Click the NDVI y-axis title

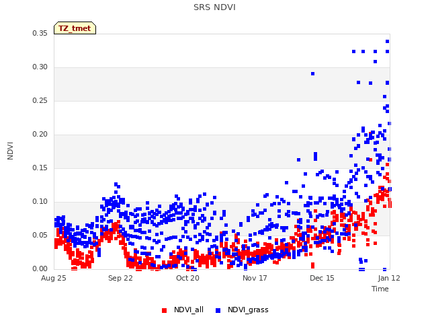click(10, 151)
